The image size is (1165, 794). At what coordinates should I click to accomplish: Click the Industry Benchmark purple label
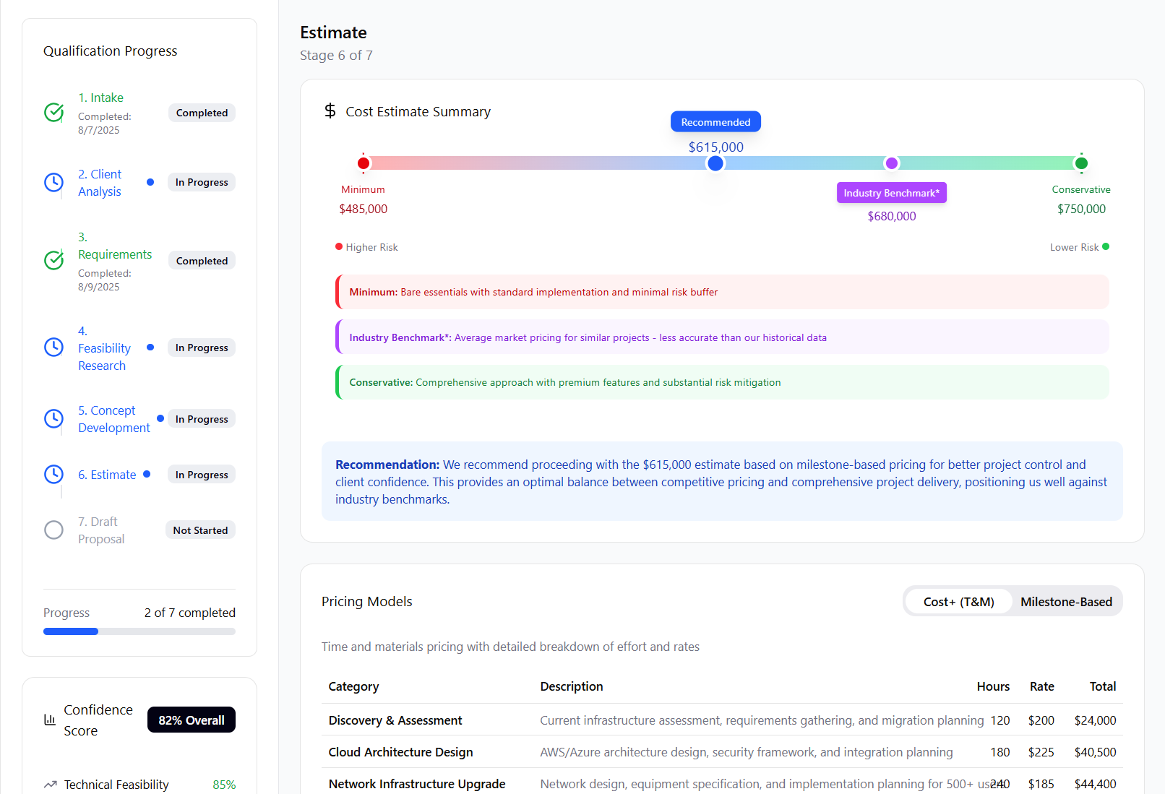point(891,193)
